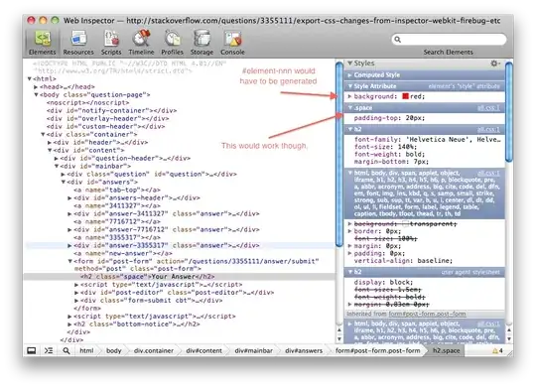
Task: Open the Console panel icon
Action: pyautogui.click(x=233, y=39)
